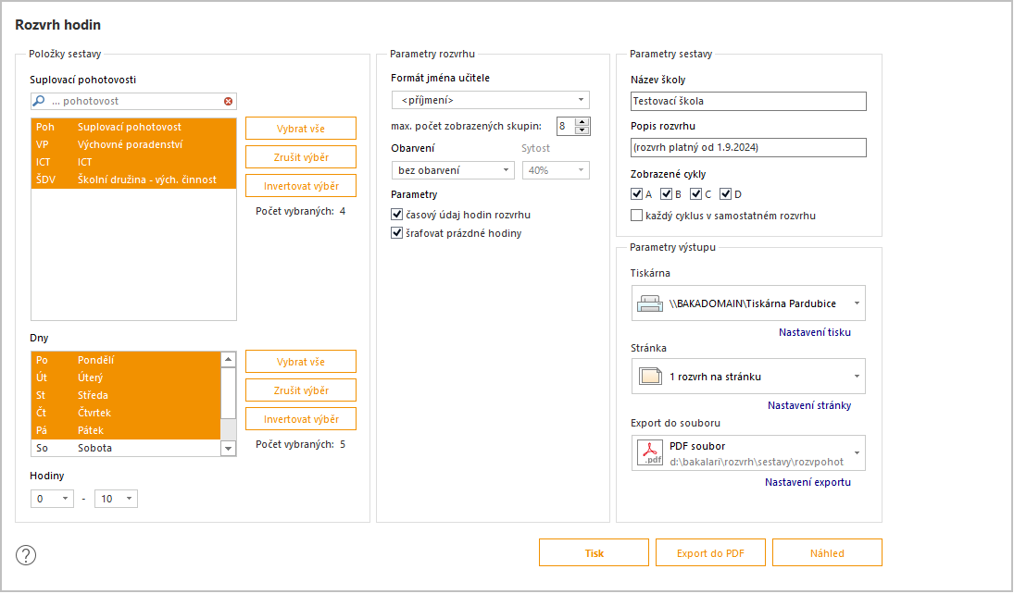Viewport: 1014px width, 594px height.
Task: Select Sobota in the Dny list
Action: 126,448
